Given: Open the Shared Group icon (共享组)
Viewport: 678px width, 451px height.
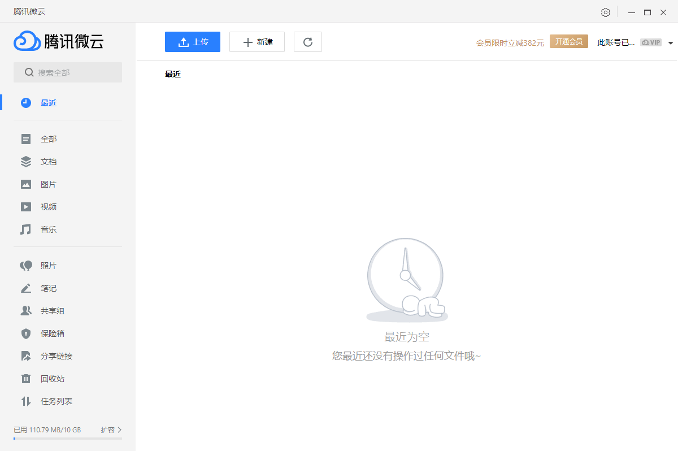Looking at the screenshot, I should coord(26,311).
